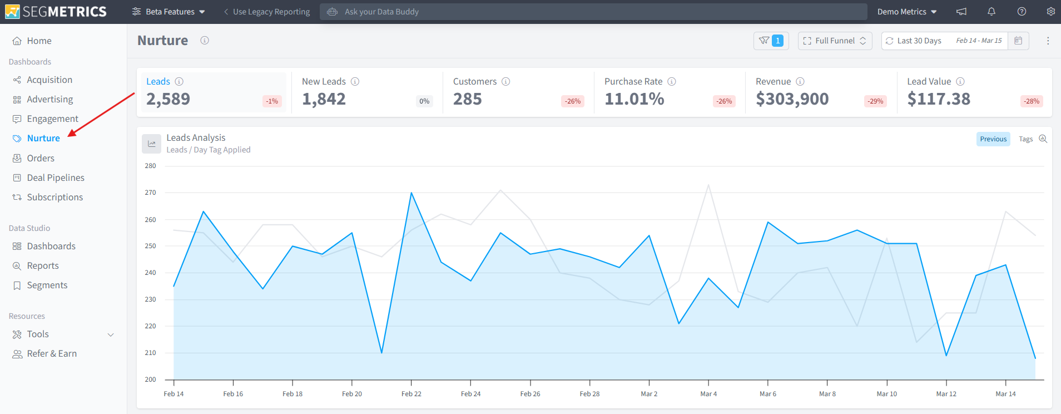Click the magnifier zoom icon beside Tags

[1043, 139]
